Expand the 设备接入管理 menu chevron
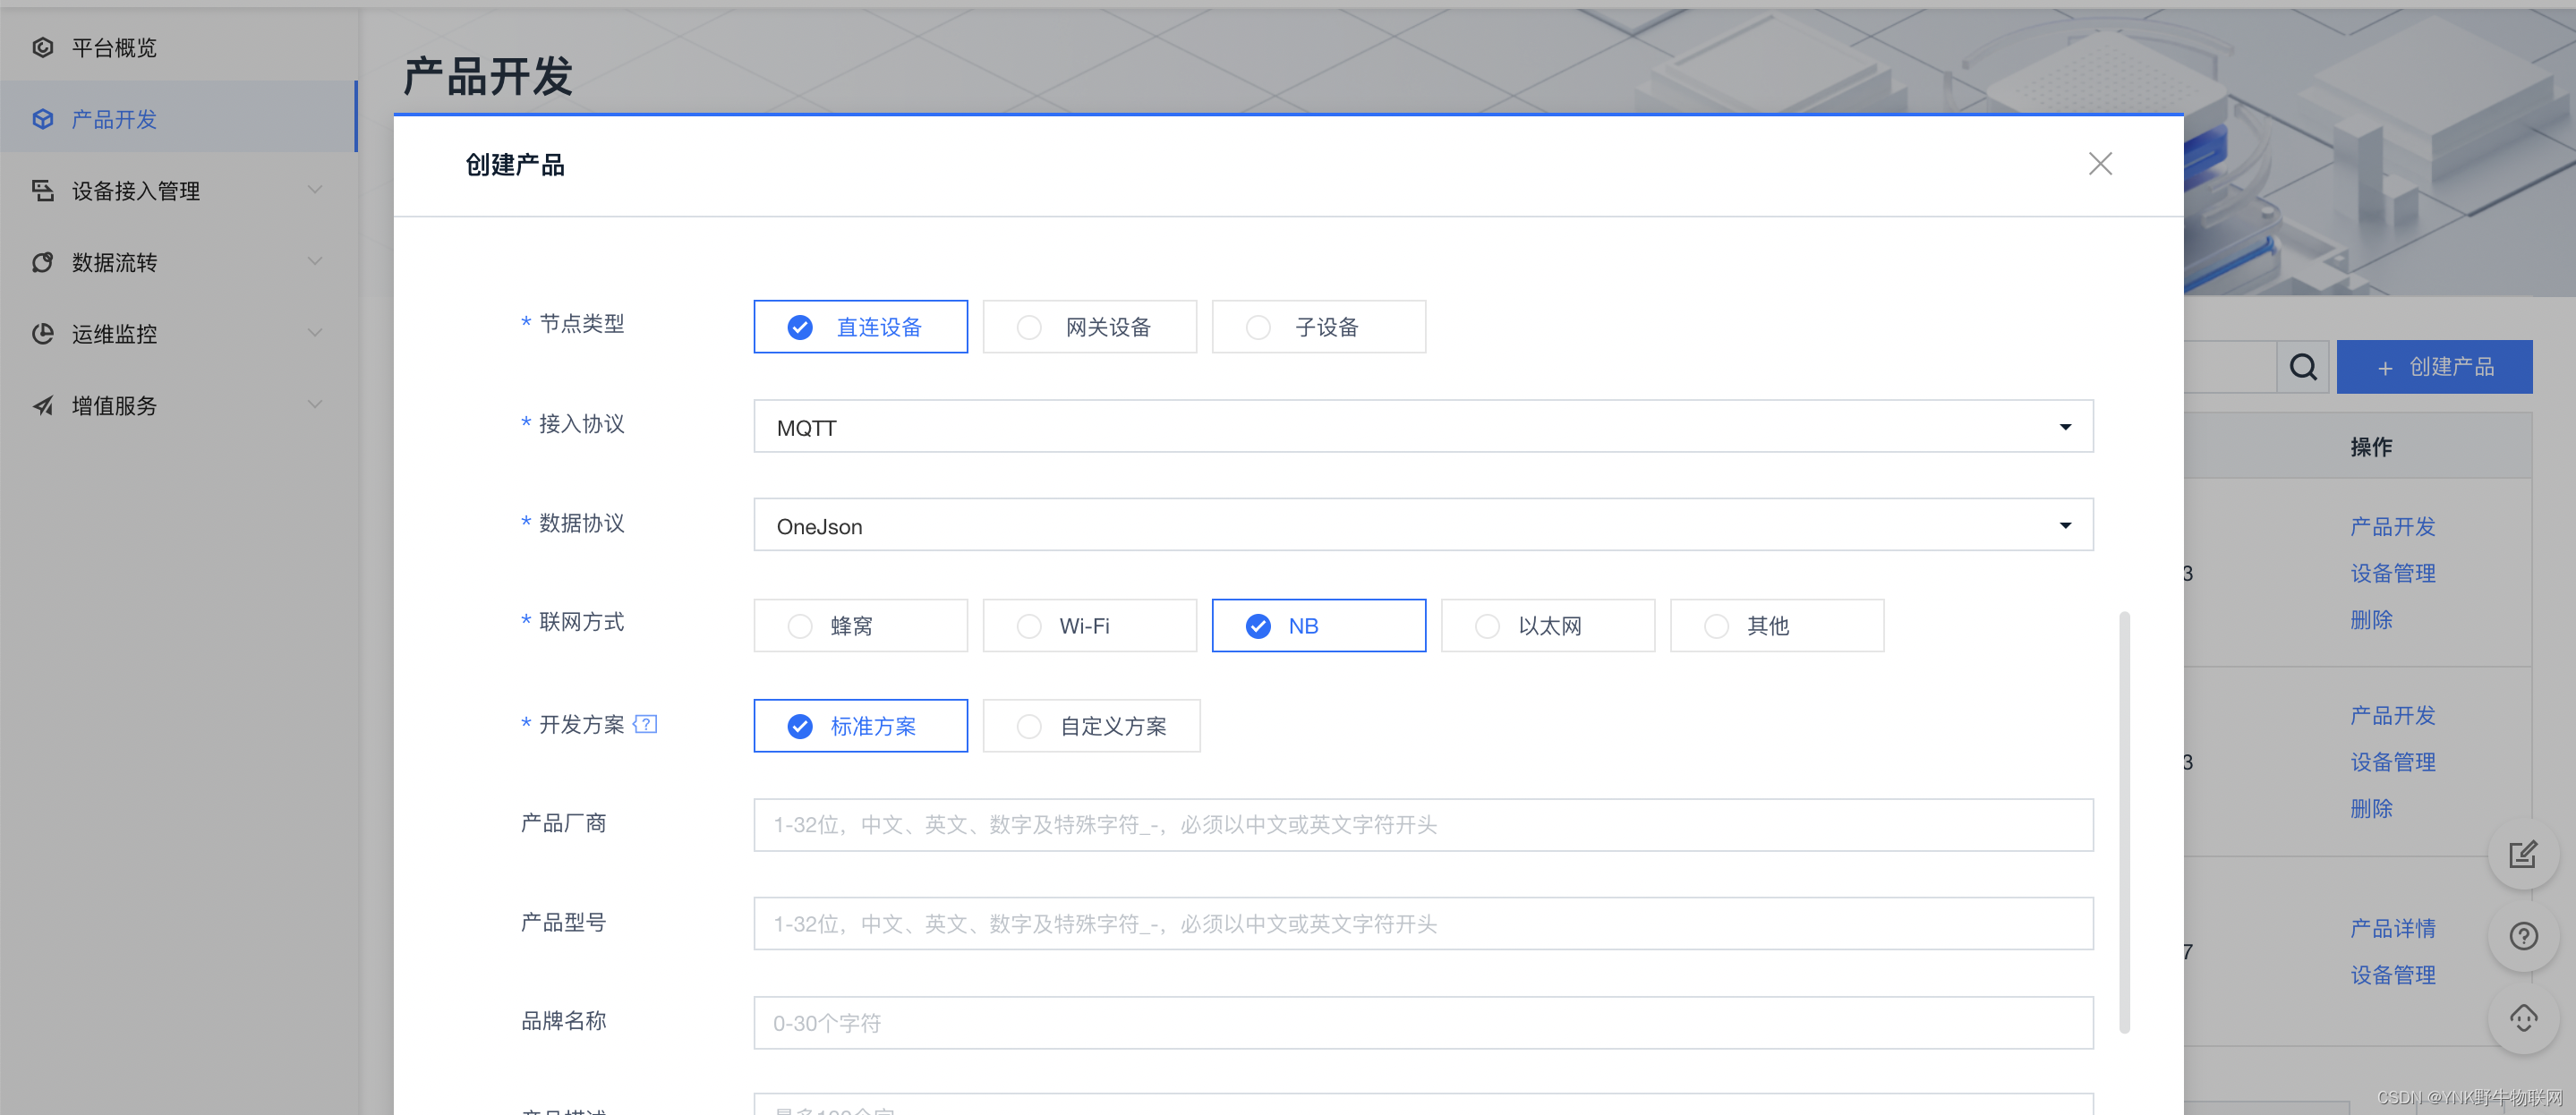This screenshot has width=2576, height=1115. click(315, 190)
